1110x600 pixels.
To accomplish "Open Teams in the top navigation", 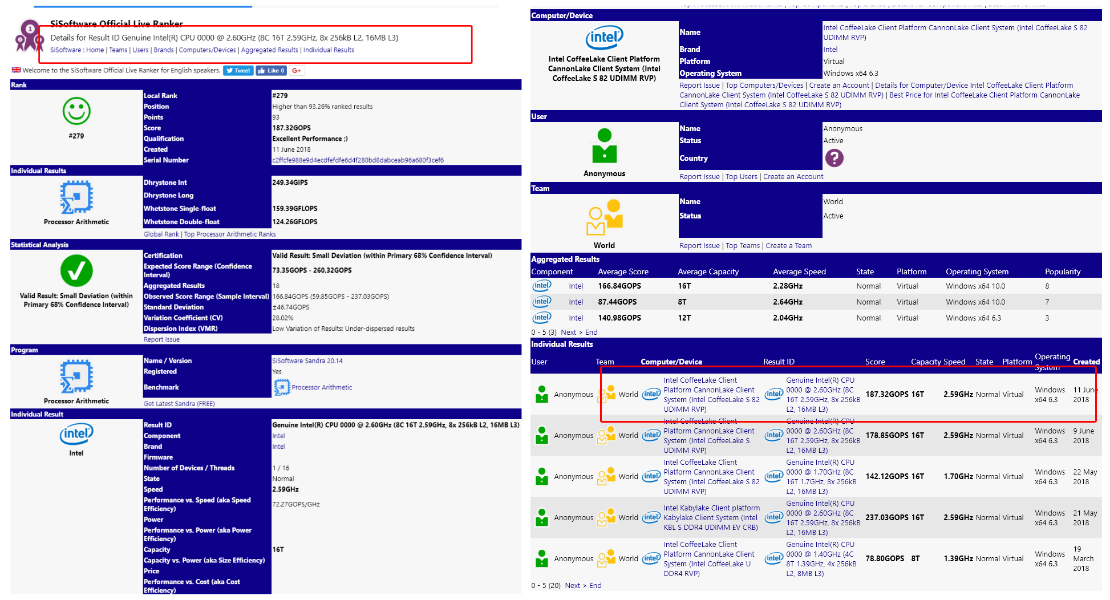I will (118, 50).
